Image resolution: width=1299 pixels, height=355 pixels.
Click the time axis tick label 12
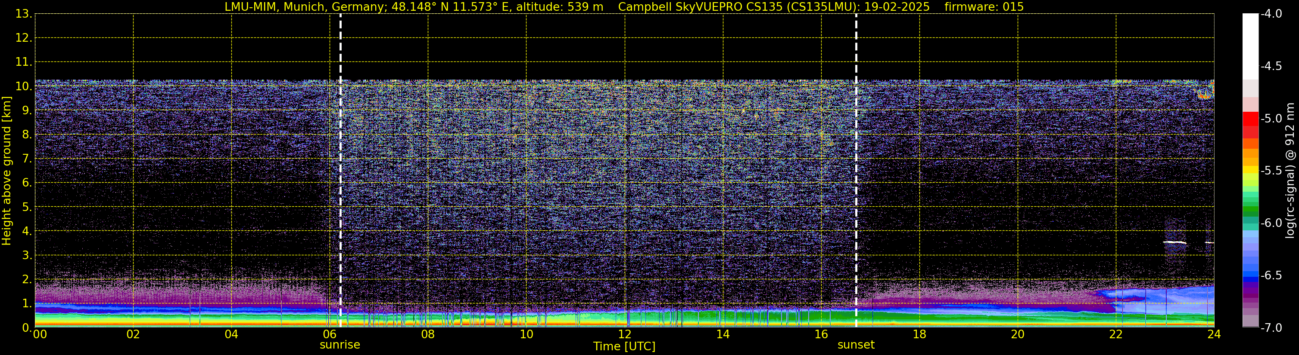click(x=625, y=334)
